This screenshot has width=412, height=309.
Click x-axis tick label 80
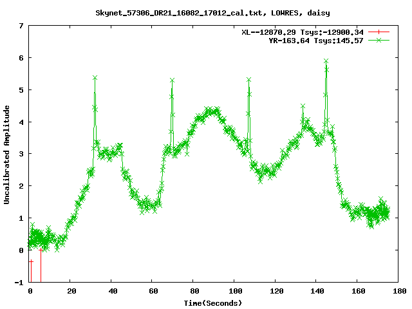click(x=194, y=291)
